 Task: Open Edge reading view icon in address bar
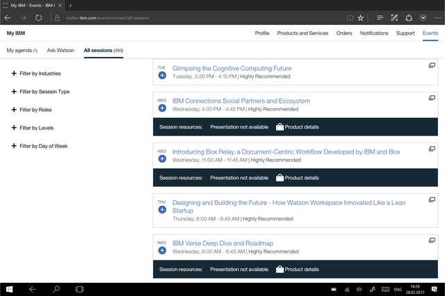tap(349, 17)
